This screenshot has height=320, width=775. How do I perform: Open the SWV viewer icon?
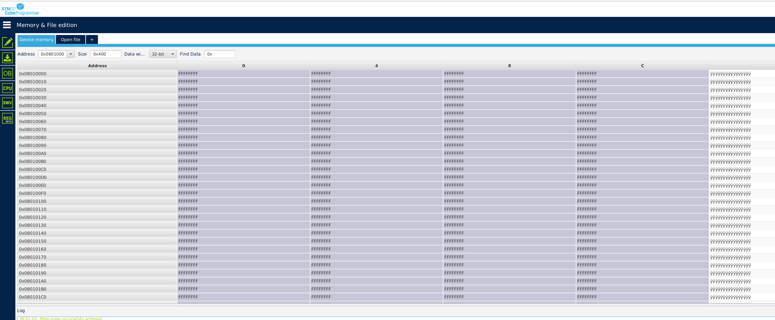[7, 103]
